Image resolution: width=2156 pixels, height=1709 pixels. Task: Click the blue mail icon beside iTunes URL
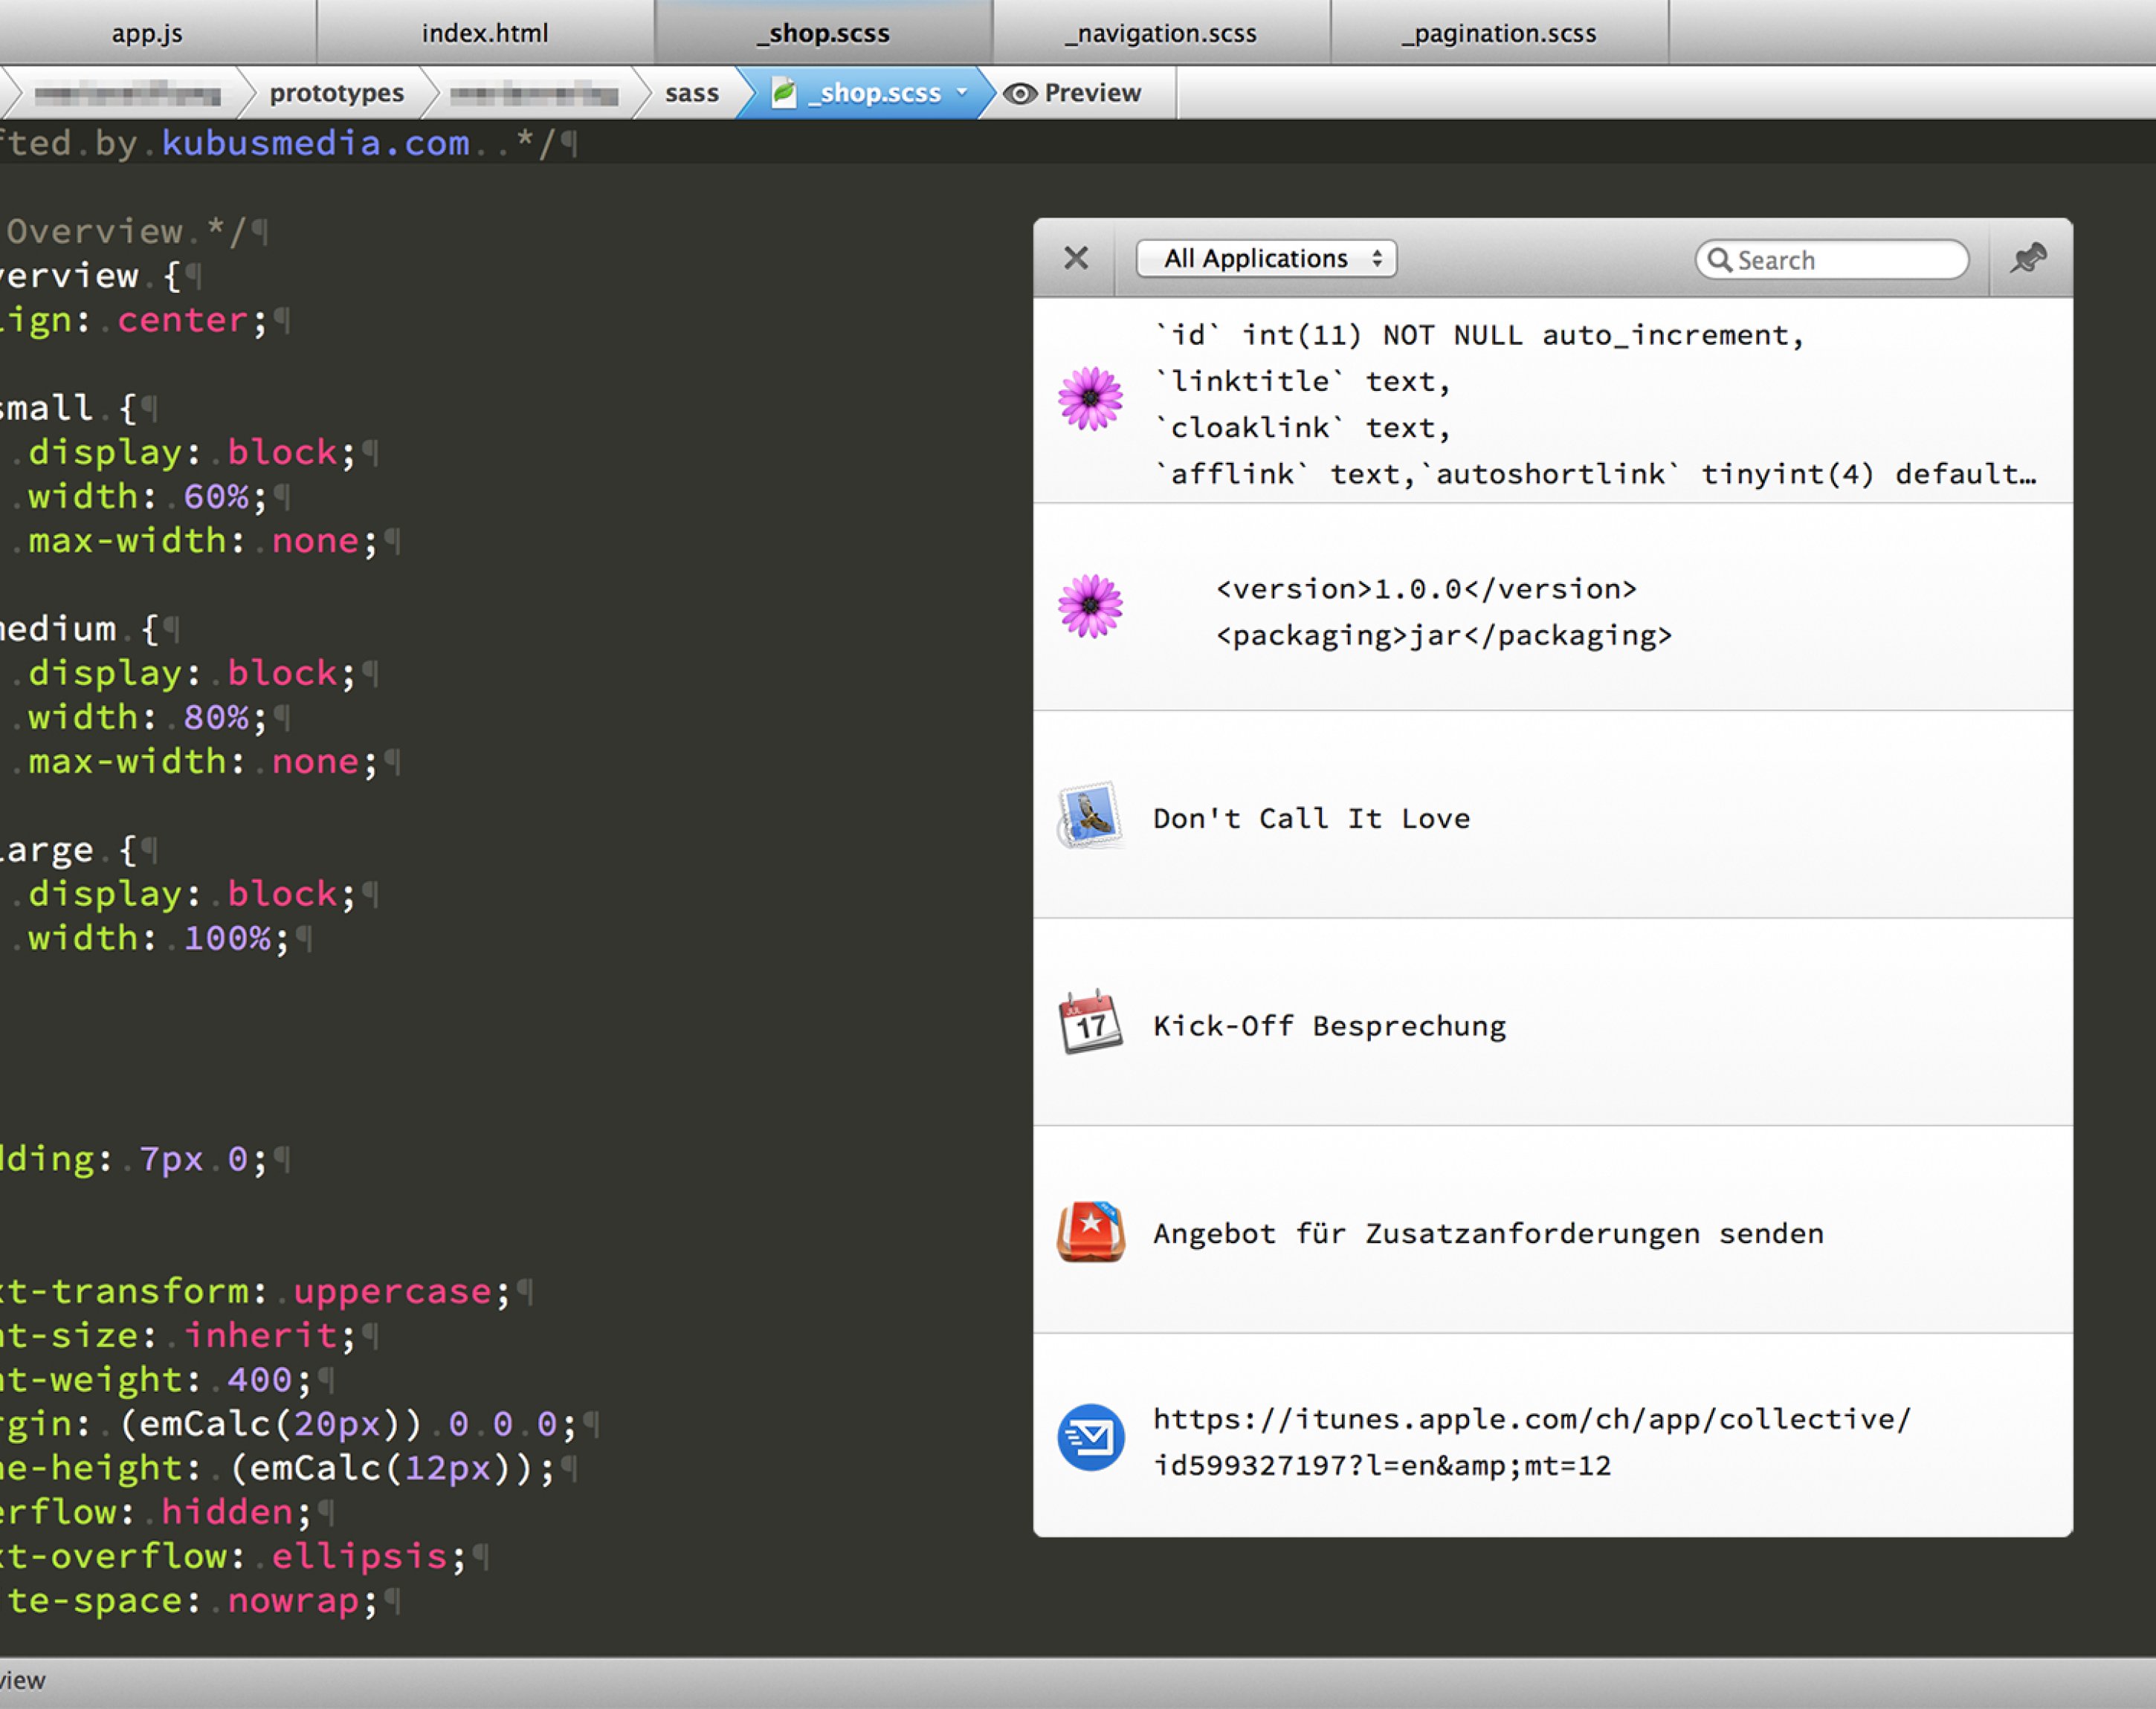(x=1090, y=1438)
